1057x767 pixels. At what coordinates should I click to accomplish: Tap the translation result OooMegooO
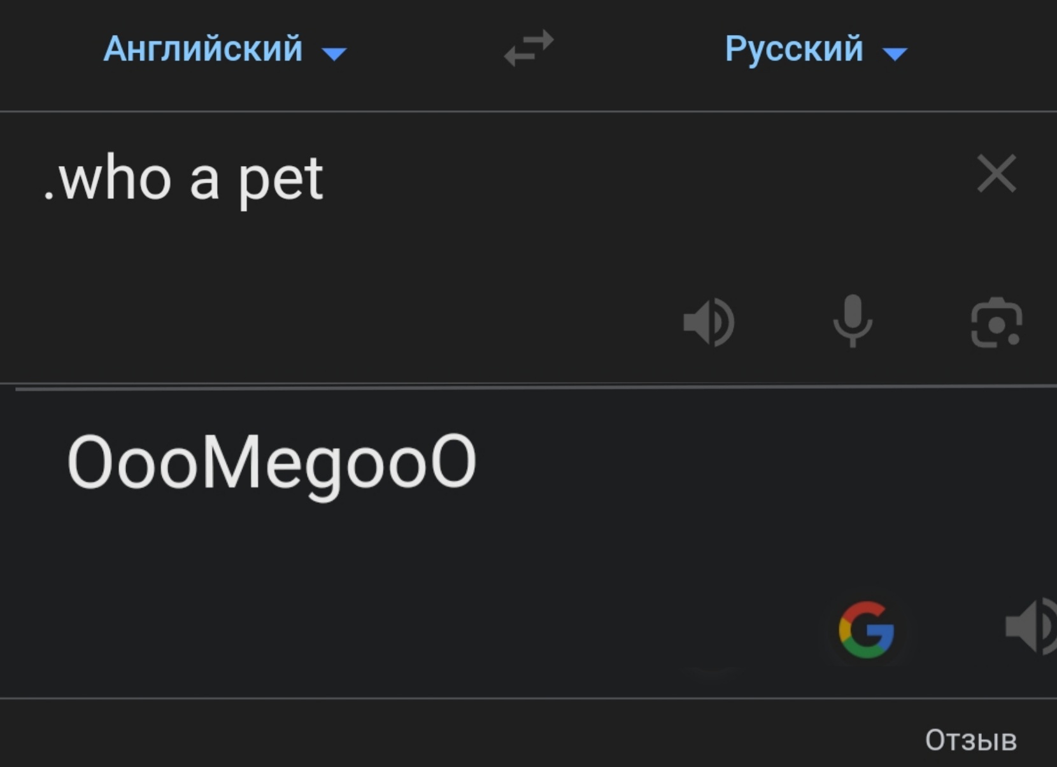(273, 461)
